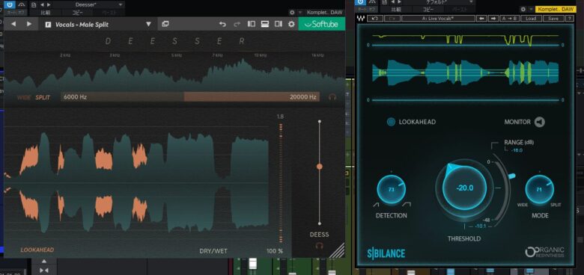
Task: Click the Softube logo button
Action: tap(321, 24)
